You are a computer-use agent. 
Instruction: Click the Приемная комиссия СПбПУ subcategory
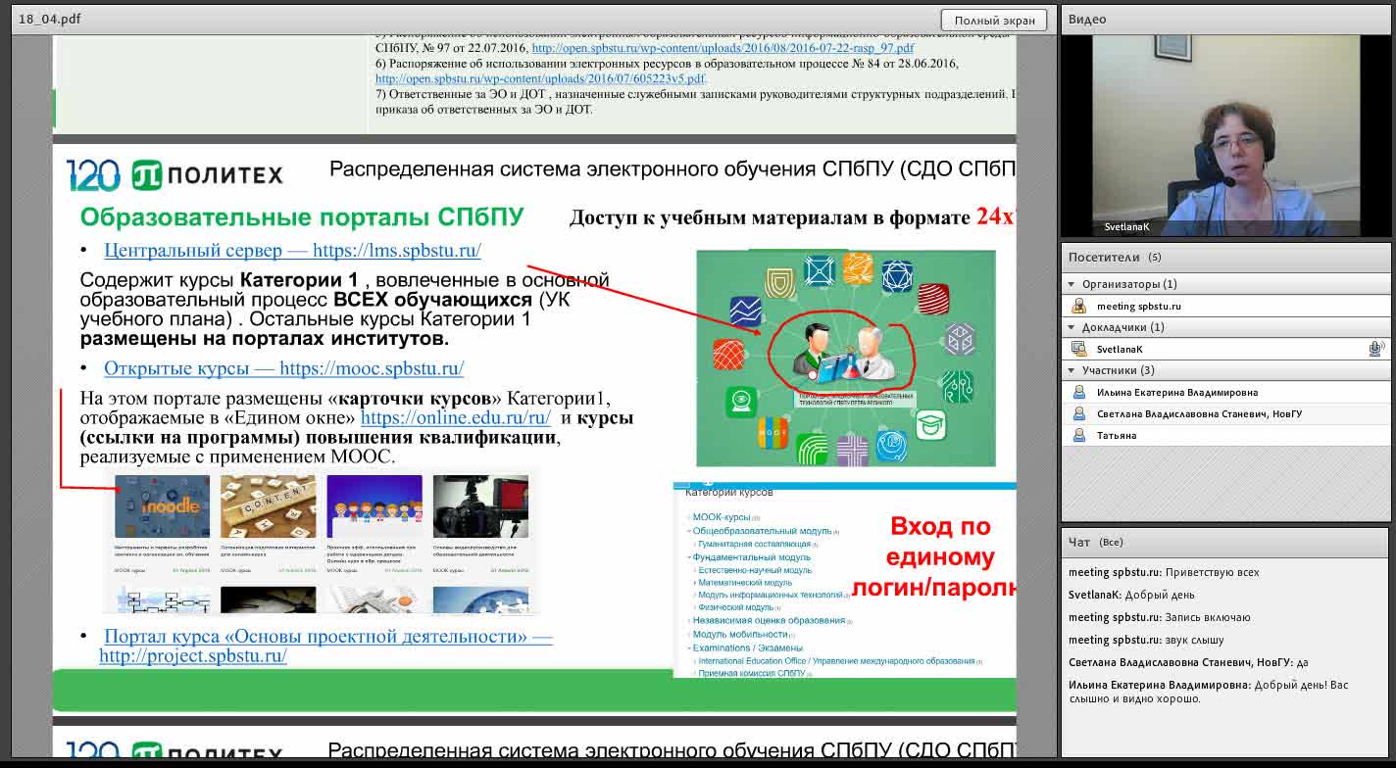[x=751, y=673]
